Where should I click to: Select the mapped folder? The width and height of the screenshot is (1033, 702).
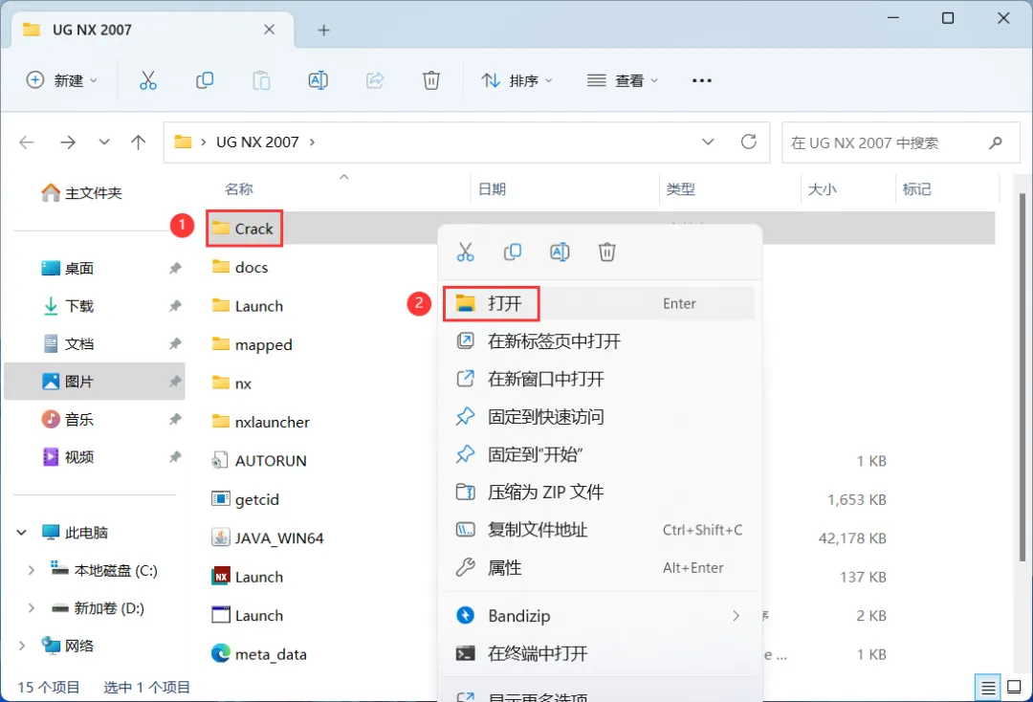pyautogui.click(x=252, y=344)
